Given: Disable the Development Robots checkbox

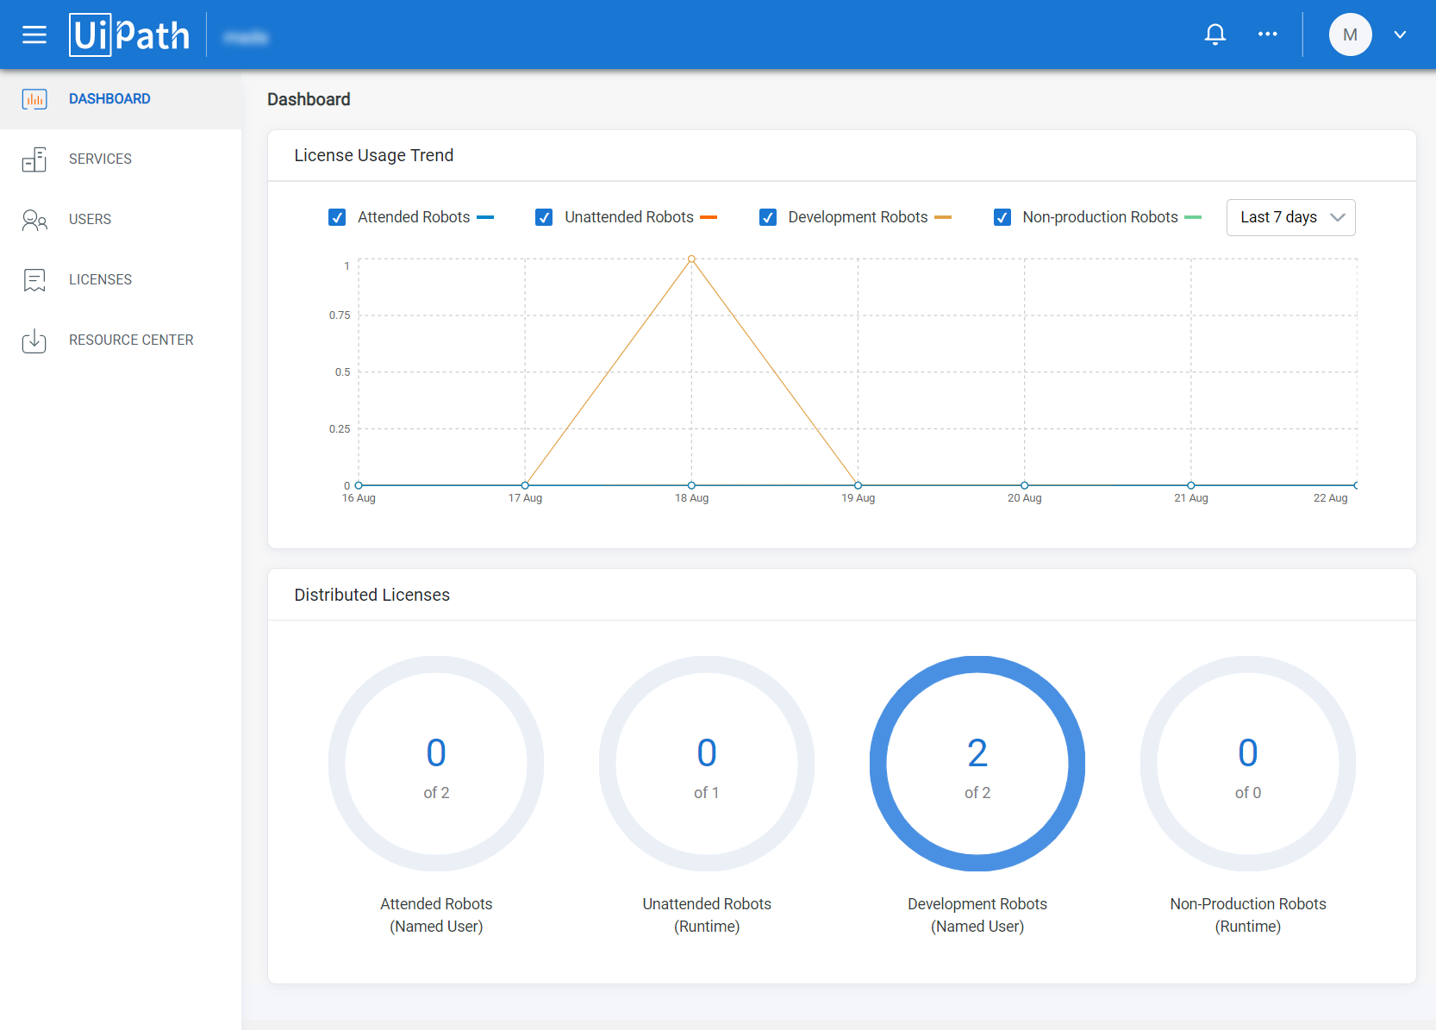Looking at the screenshot, I should coord(767,217).
